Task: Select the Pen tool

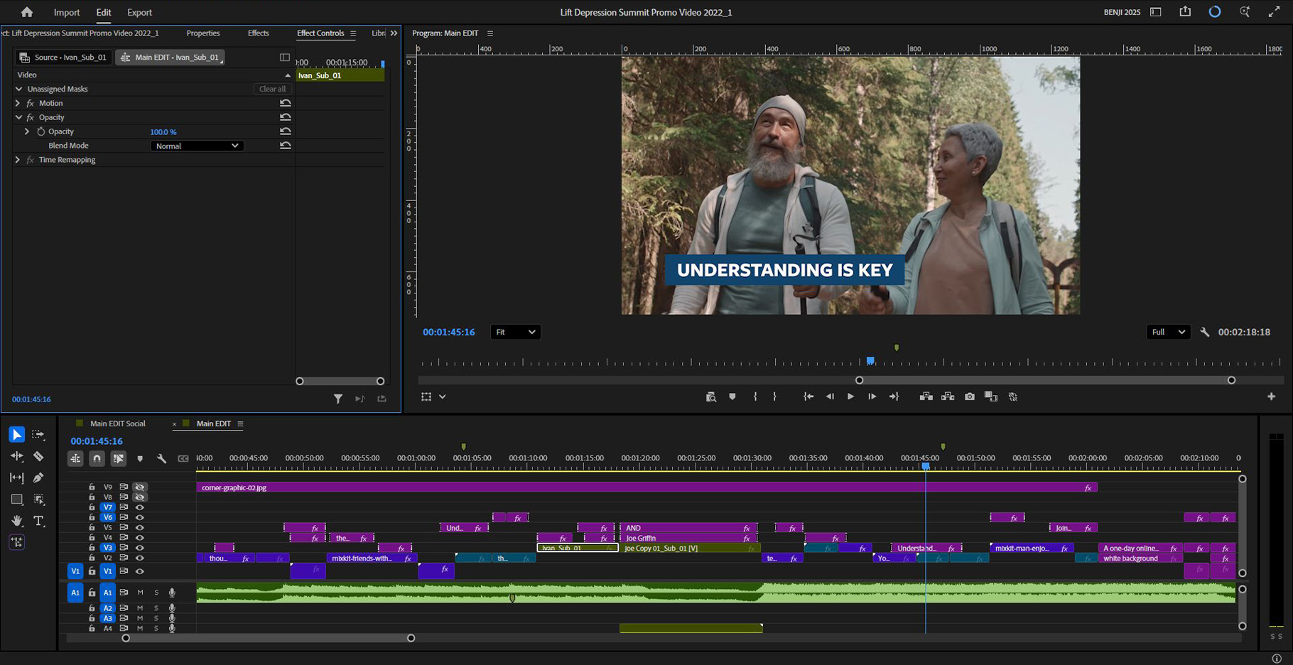Action: pos(38,477)
